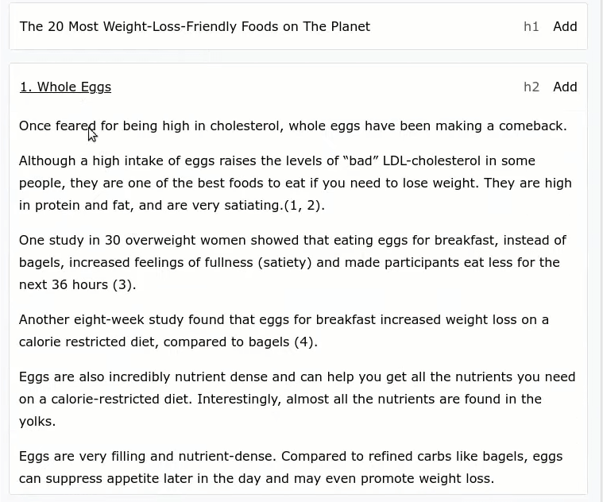Click the h1 tag label
This screenshot has height=502, width=603.
531,26
